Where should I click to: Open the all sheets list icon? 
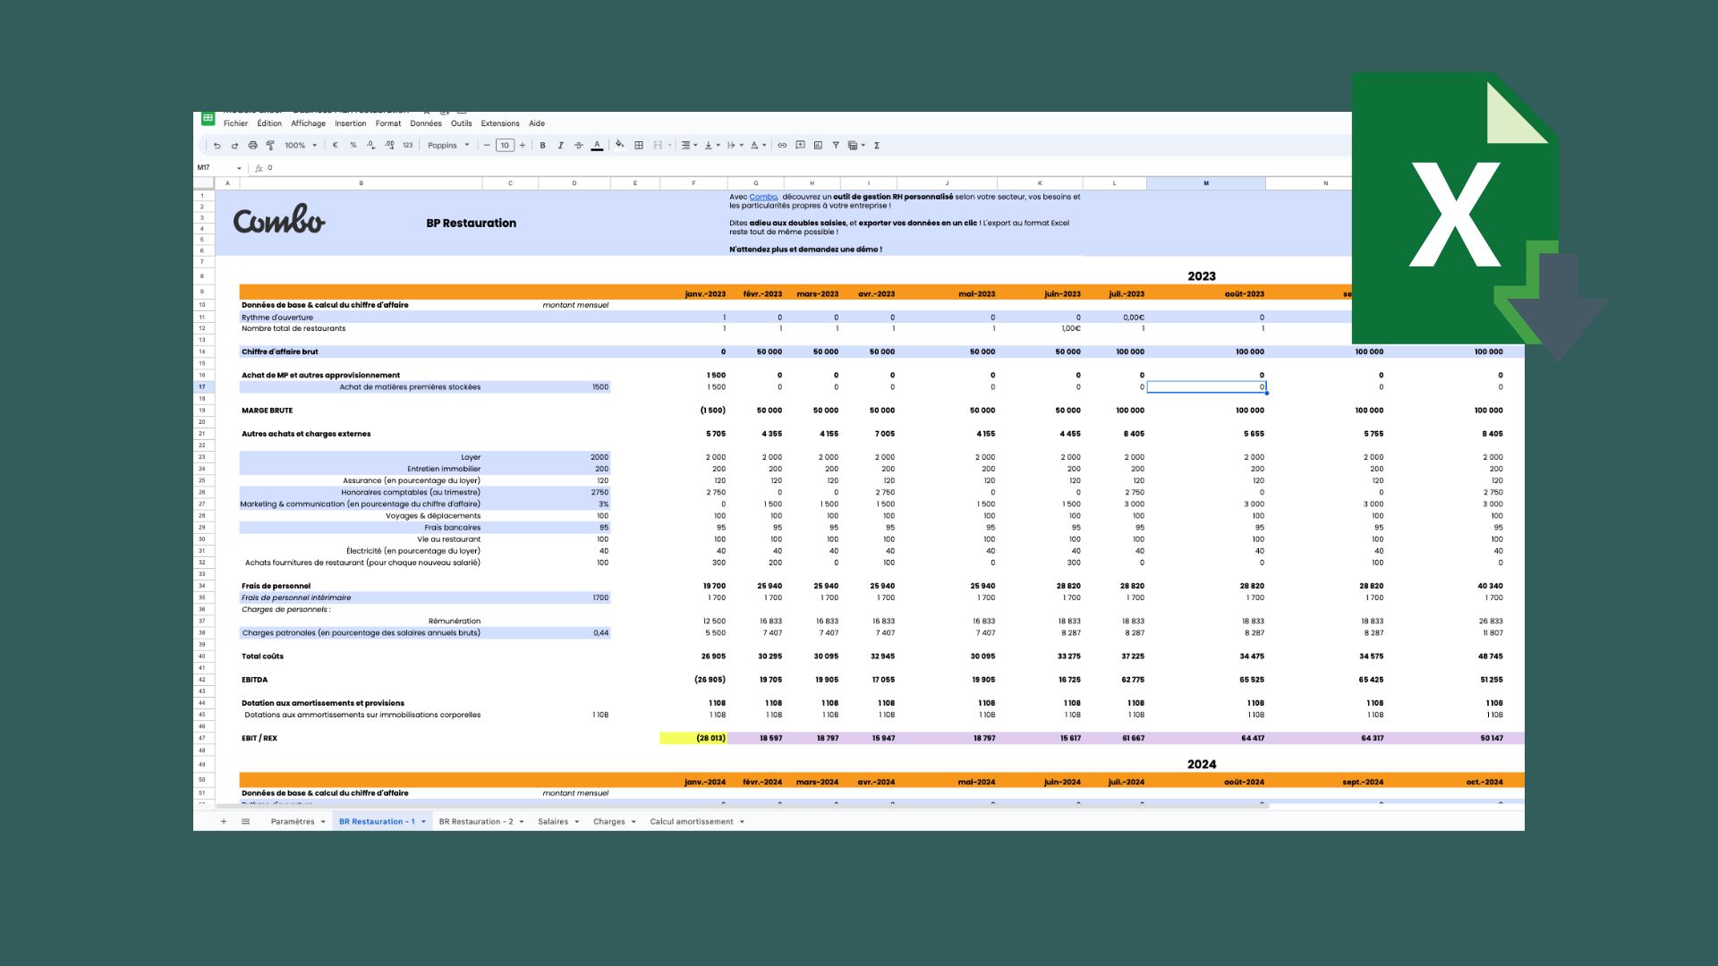tap(245, 821)
